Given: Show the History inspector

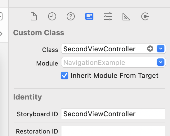Looking at the screenshot, I should click(x=52, y=16).
